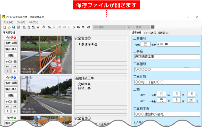202x128 pixels.
Task: Toggle the double-headed arrow width icon
Action: click(89, 27)
